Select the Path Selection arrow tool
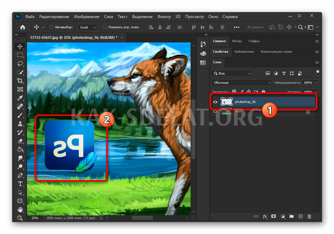The height and width of the screenshot is (234, 334). pyautogui.click(x=20, y=192)
